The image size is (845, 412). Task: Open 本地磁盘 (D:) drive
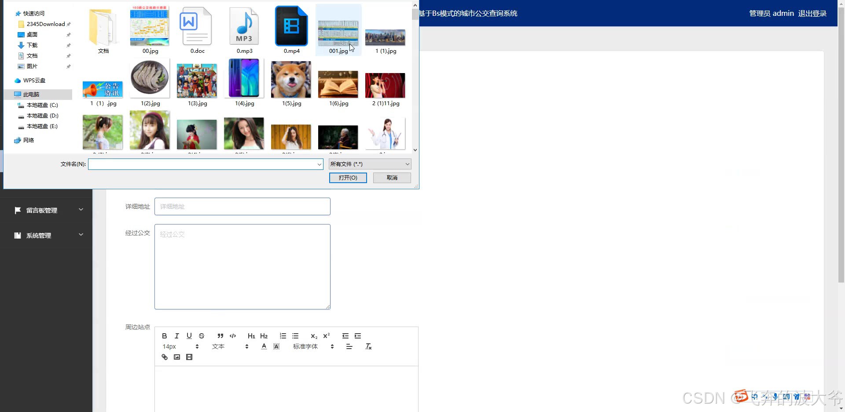coord(42,116)
